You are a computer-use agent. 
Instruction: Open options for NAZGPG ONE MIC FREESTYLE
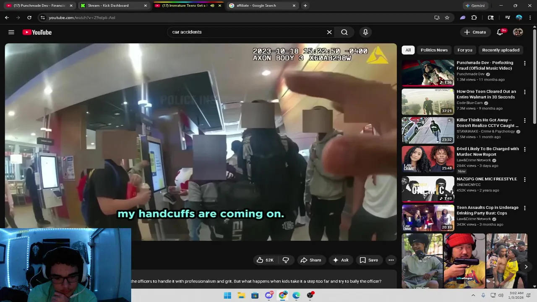[x=524, y=179]
